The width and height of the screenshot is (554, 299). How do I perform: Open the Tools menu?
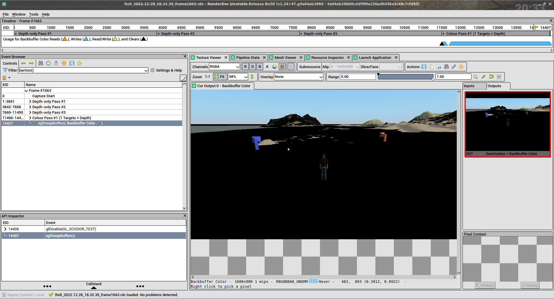point(33,14)
